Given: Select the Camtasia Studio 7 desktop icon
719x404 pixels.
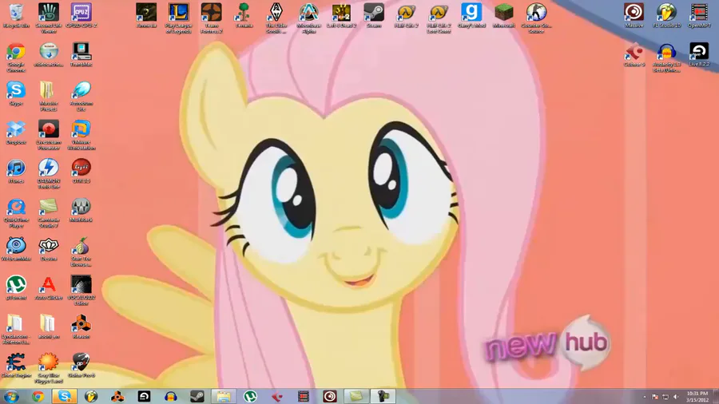Looking at the screenshot, I should [x=49, y=213].
